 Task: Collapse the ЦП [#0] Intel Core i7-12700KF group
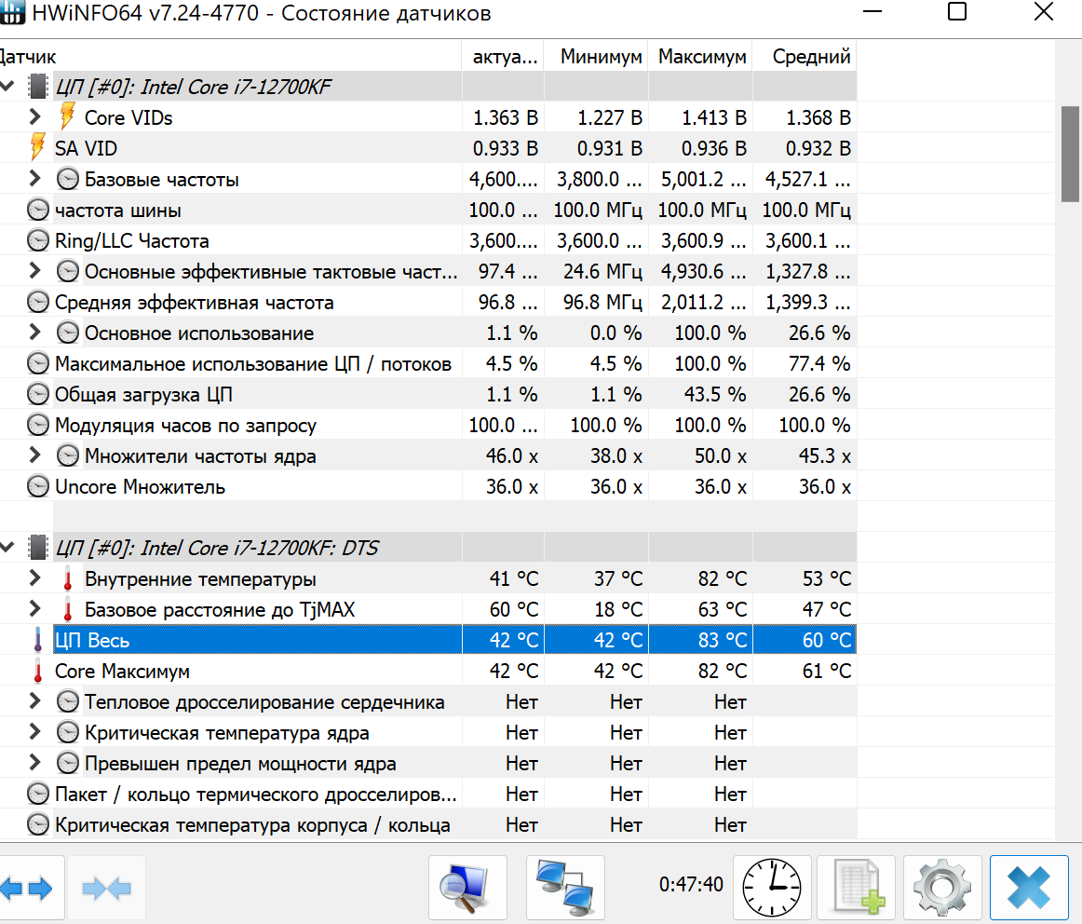coord(7,87)
